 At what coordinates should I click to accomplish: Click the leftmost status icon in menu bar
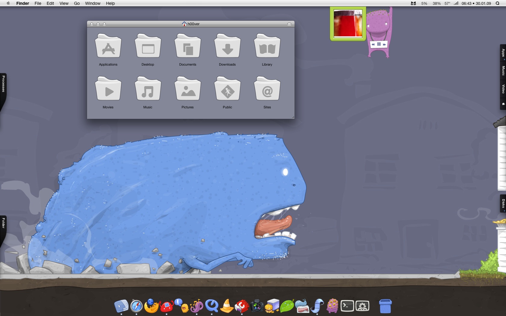pos(414,3)
